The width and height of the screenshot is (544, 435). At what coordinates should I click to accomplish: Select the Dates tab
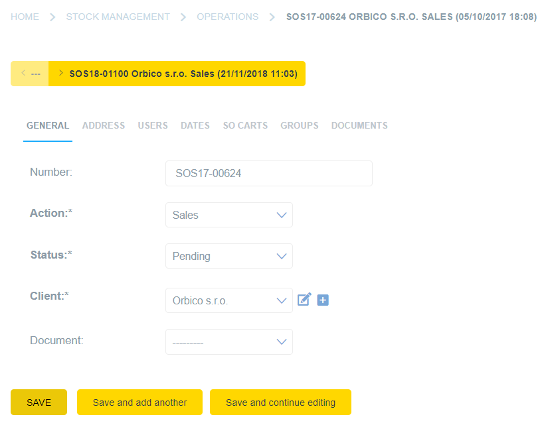pos(195,125)
